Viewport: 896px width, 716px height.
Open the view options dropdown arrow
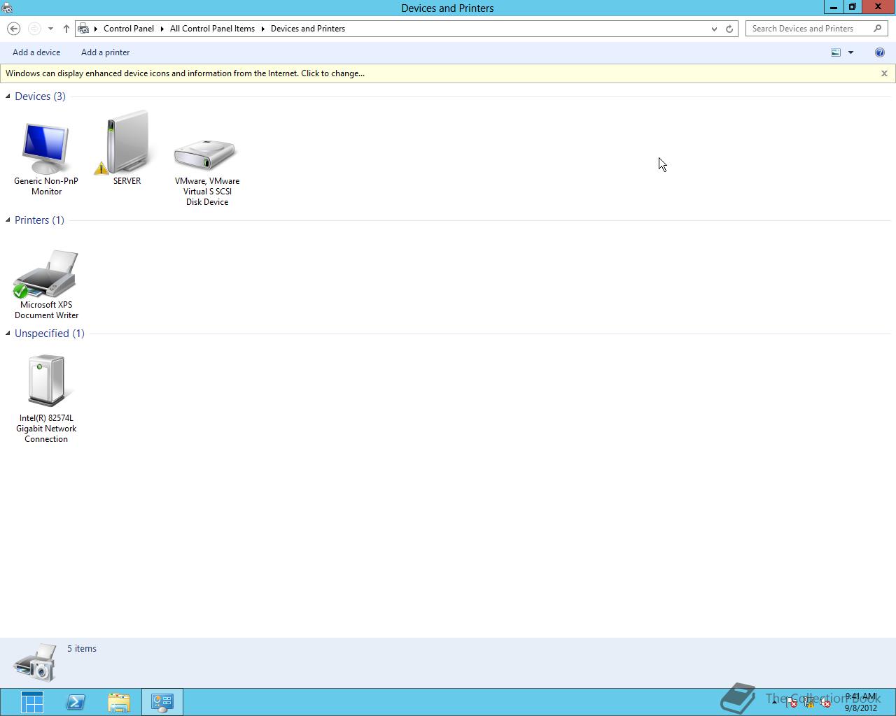[x=850, y=52]
